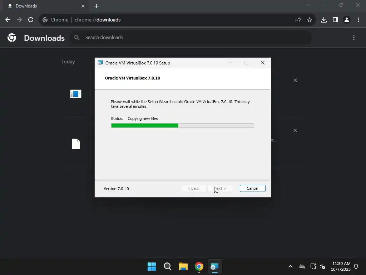Open the Windows Start menu
Screen dimensions: 366x275
[x=152, y=266]
